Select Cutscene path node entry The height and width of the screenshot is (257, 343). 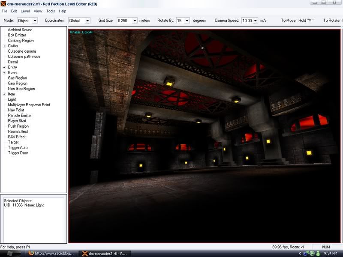[24, 57]
